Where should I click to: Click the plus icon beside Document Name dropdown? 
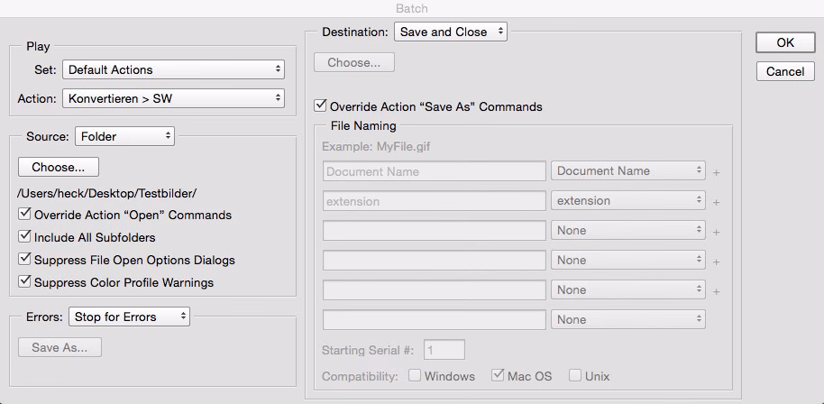tap(717, 172)
